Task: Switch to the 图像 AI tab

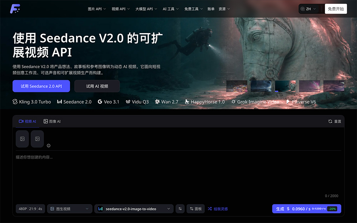Action: point(52,121)
